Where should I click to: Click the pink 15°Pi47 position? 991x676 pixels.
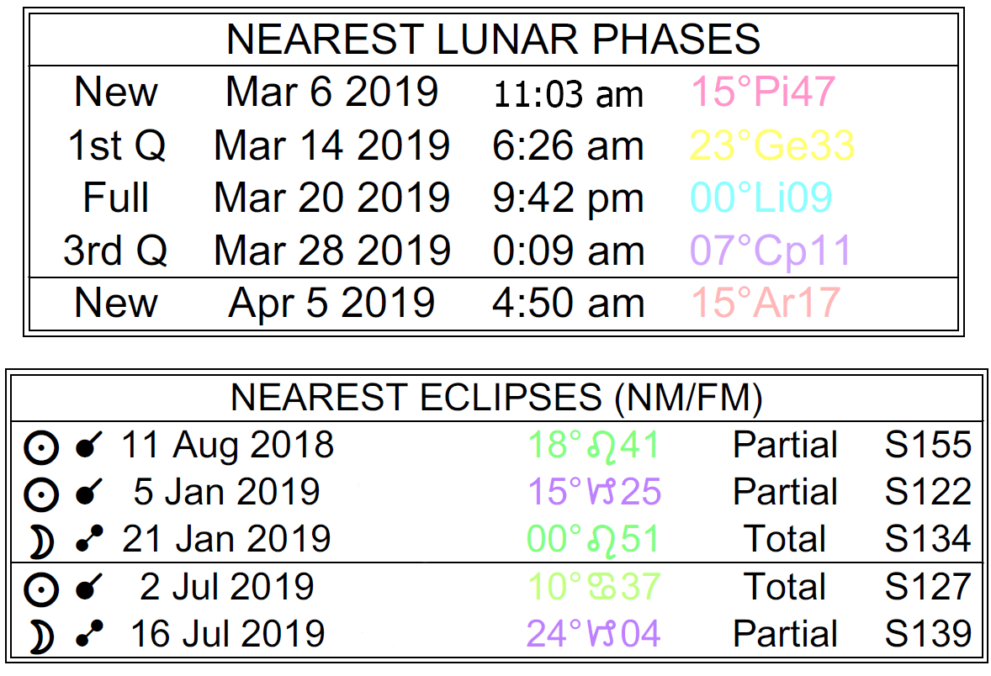(763, 92)
